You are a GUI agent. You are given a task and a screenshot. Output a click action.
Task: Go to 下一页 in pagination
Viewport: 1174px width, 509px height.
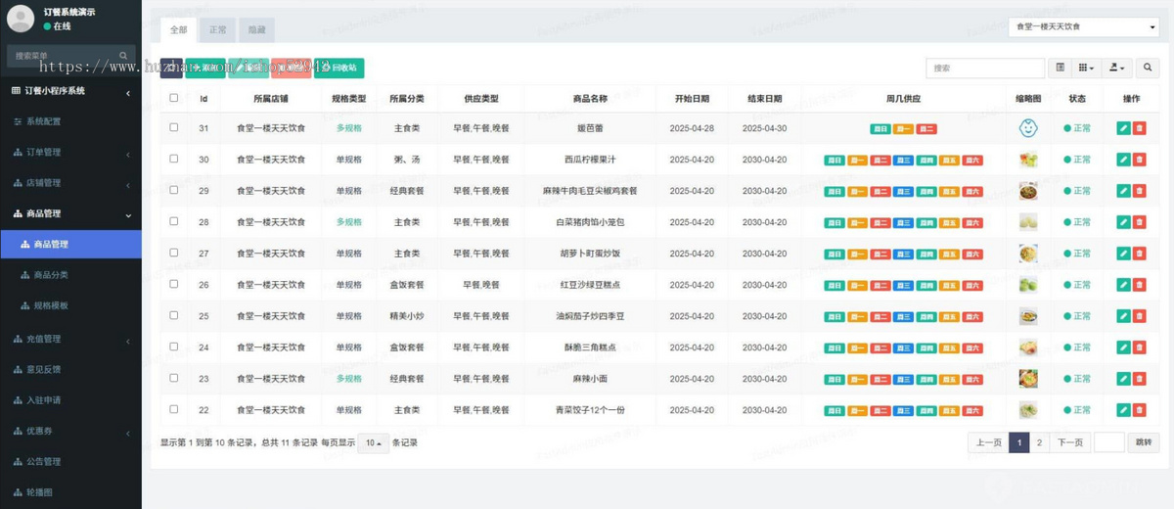tap(1070, 442)
